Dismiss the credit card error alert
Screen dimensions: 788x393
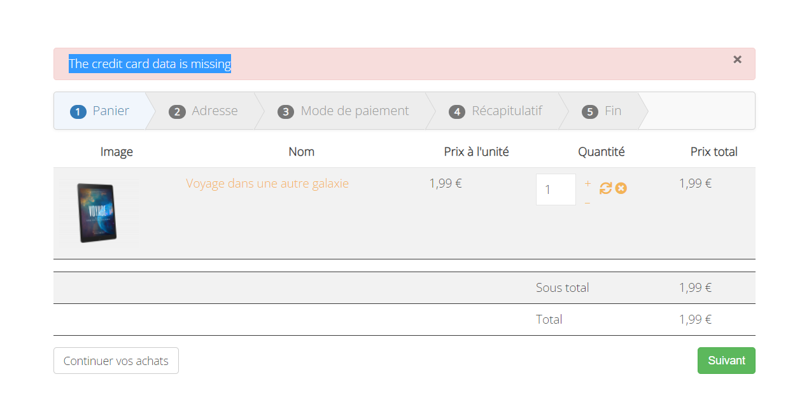click(737, 60)
